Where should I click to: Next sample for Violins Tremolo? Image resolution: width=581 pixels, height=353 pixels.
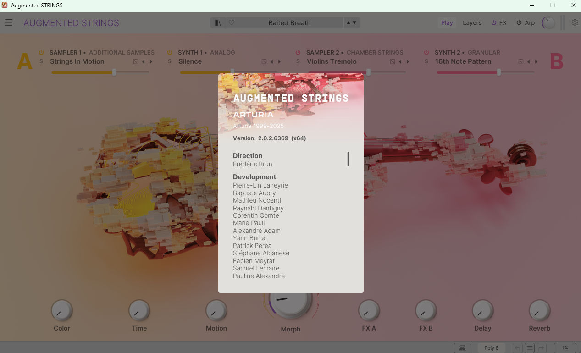(408, 61)
